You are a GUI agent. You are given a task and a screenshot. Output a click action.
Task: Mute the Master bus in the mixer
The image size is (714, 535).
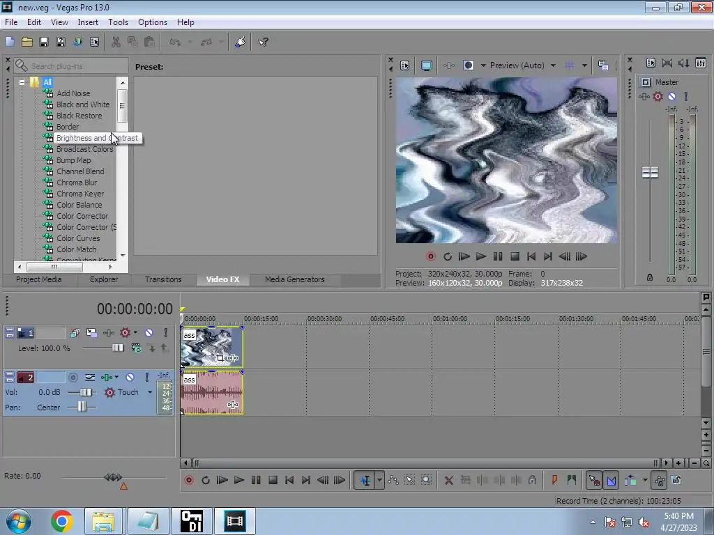coord(671,96)
